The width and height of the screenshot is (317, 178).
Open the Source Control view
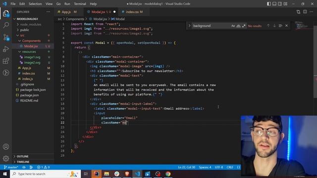[x=6, y=37]
